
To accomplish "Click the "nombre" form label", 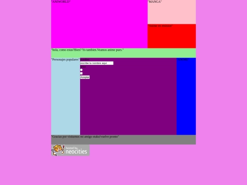I will pyautogui.click(x=85, y=59).
